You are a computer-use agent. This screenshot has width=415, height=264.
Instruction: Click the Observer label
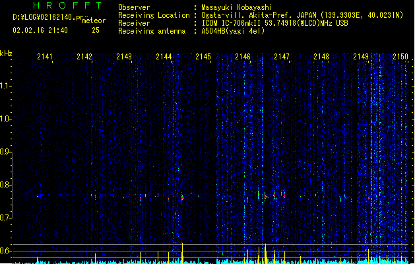click(x=134, y=7)
